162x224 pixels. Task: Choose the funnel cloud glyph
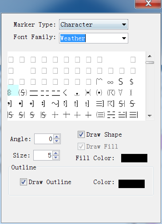click(131, 93)
